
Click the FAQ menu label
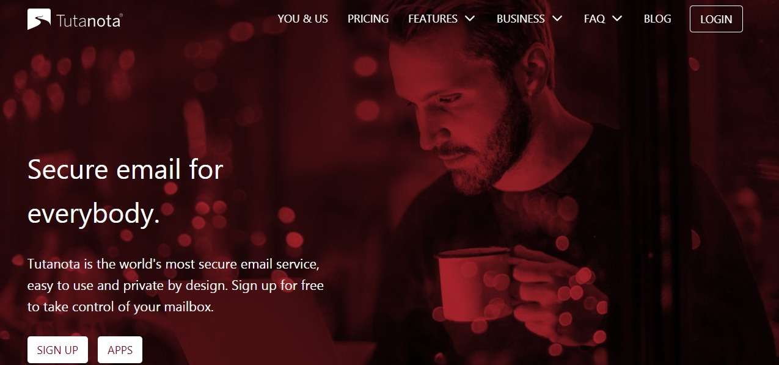[594, 19]
